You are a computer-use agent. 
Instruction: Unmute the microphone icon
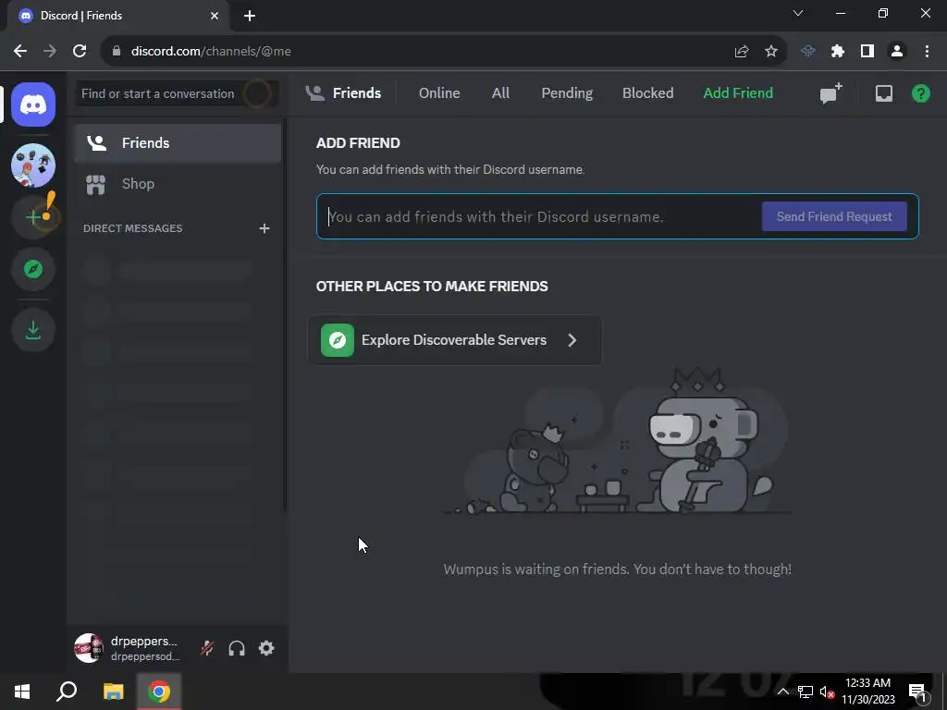tap(207, 648)
